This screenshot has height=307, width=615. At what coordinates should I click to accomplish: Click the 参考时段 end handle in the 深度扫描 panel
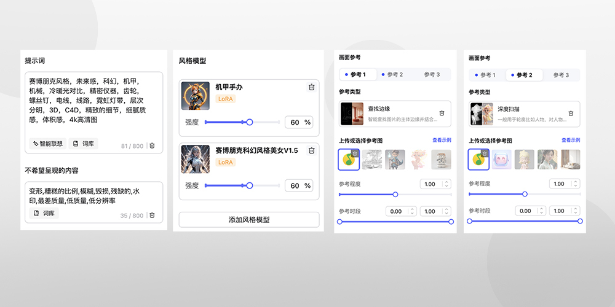(581, 221)
